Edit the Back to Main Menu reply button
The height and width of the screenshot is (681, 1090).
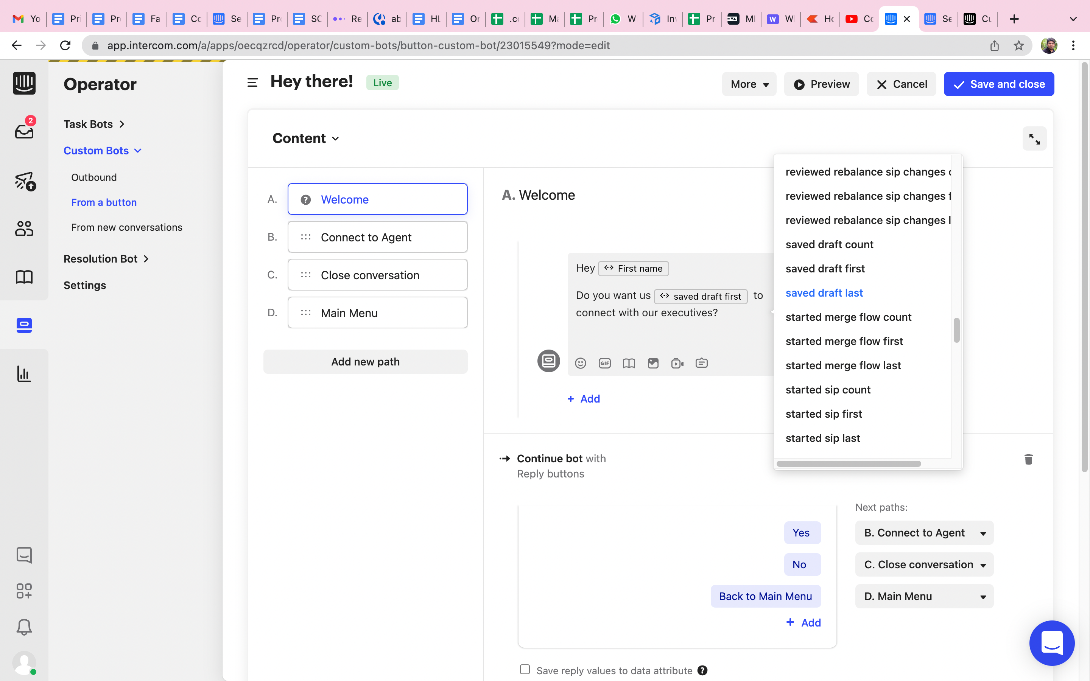click(x=766, y=596)
